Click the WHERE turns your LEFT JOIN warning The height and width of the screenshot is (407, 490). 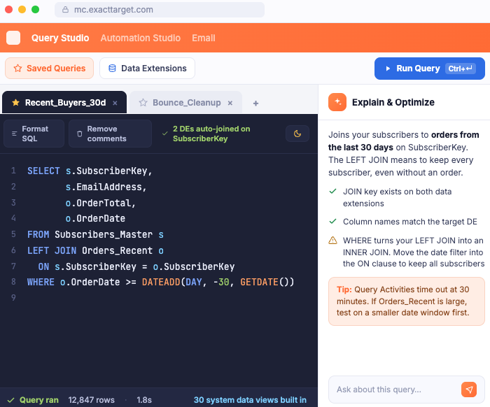click(413, 252)
